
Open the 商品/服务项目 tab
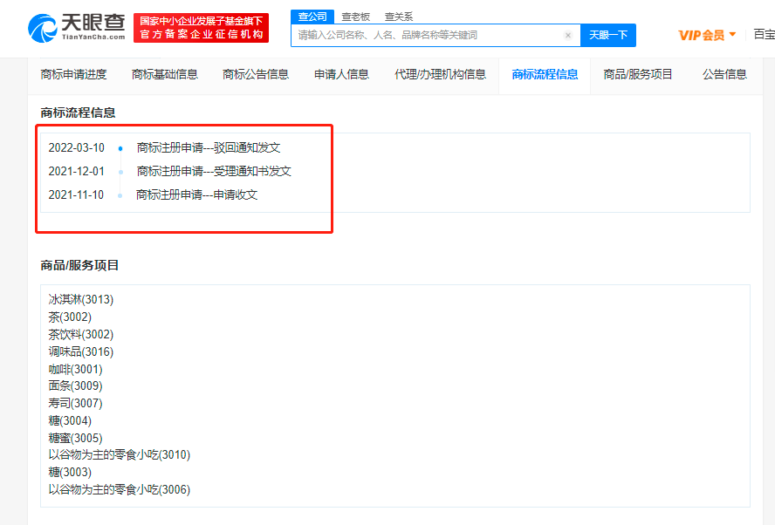[x=638, y=75]
